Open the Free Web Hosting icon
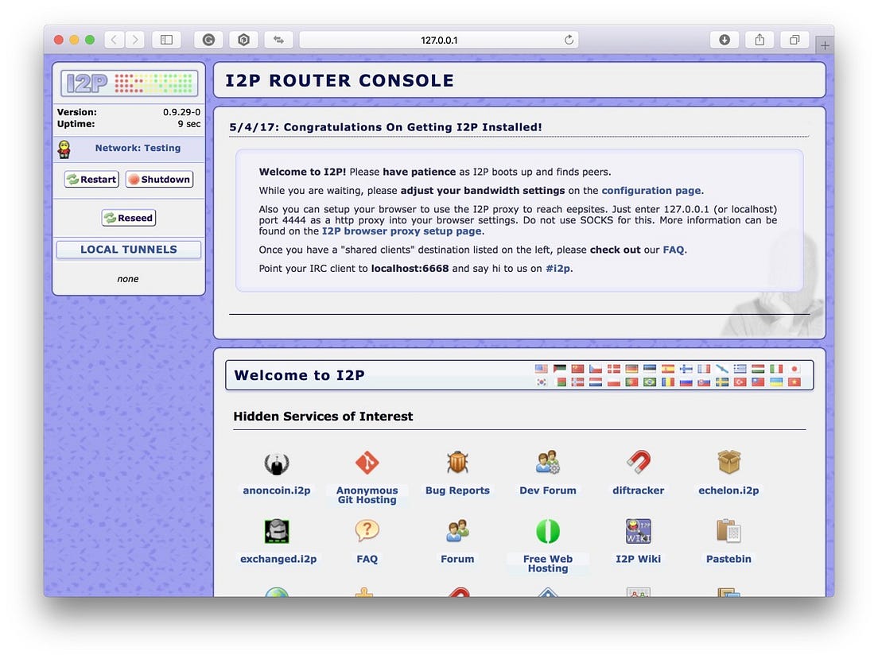The image size is (878, 659). (548, 531)
